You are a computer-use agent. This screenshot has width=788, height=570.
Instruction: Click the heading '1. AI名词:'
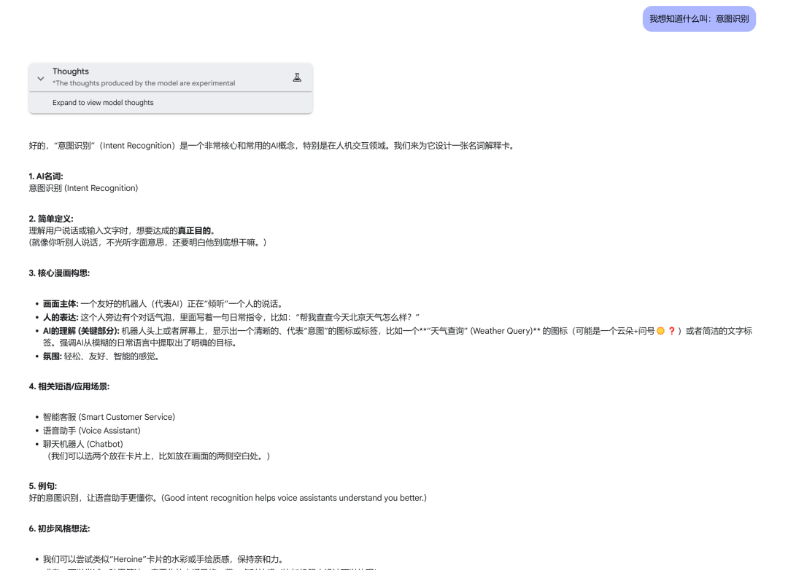(x=46, y=176)
